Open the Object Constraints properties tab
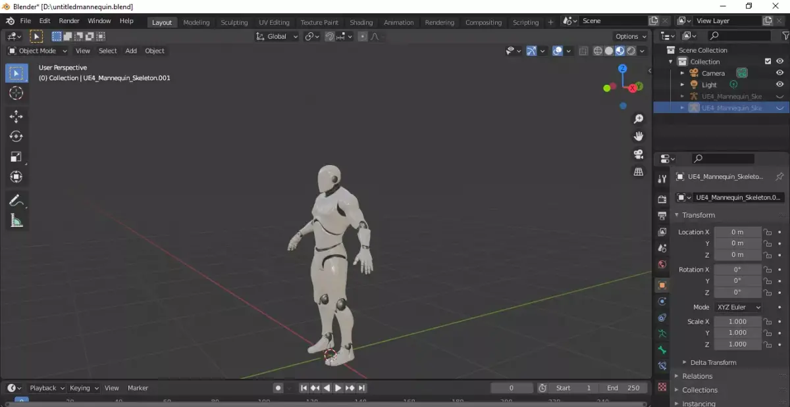Screen dimensions: 790x407 click(662, 318)
